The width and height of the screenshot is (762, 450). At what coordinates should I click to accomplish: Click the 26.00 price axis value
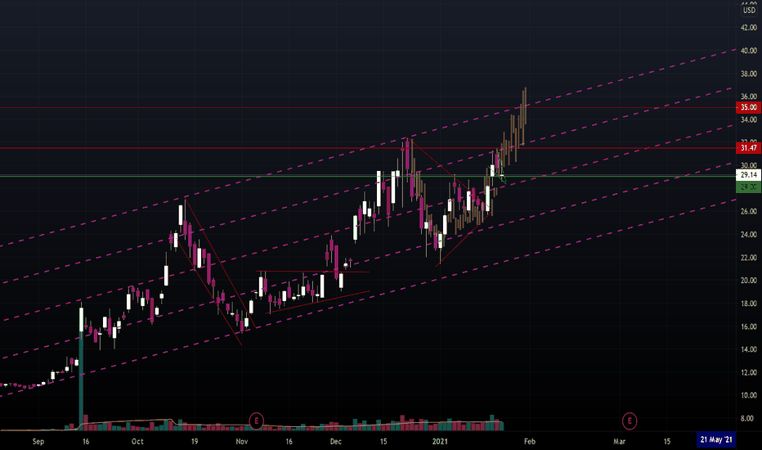pos(748,212)
